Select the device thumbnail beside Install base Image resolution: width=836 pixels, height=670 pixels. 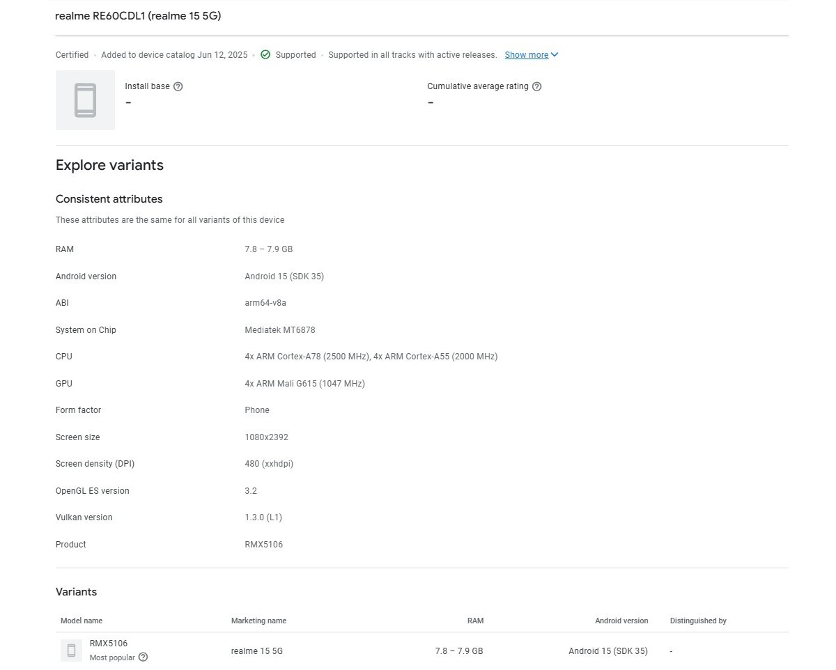[x=85, y=100]
